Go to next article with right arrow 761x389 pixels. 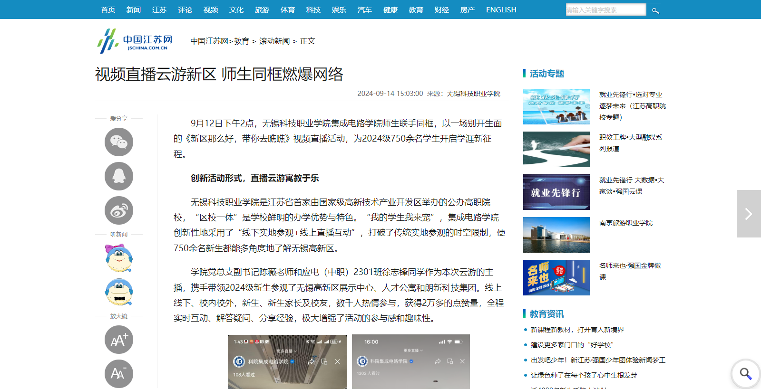(749, 214)
